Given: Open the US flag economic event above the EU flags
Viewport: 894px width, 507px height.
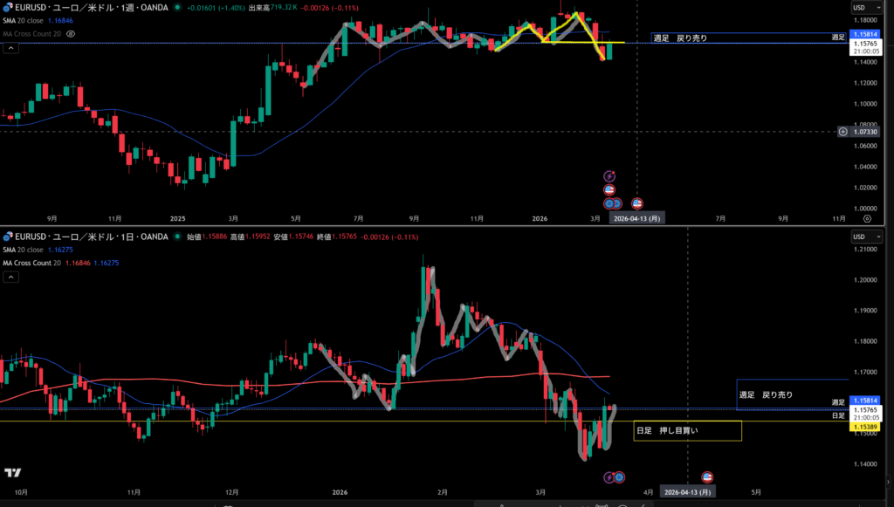Looking at the screenshot, I should click(609, 189).
